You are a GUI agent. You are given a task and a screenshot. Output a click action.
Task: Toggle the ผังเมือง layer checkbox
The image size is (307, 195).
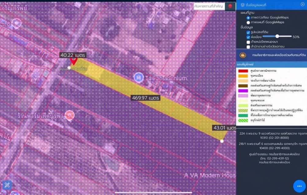coord(248,37)
